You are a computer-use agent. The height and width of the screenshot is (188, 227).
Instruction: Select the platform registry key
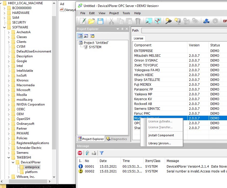point(31,172)
